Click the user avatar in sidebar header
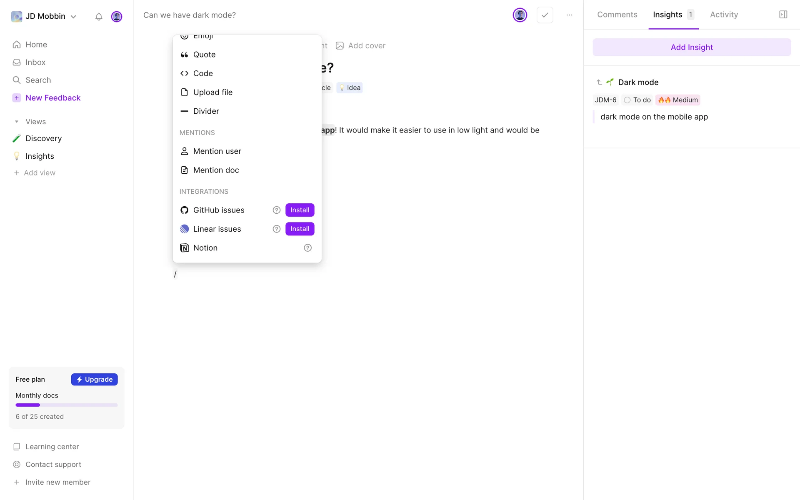800x500 pixels. (x=117, y=17)
